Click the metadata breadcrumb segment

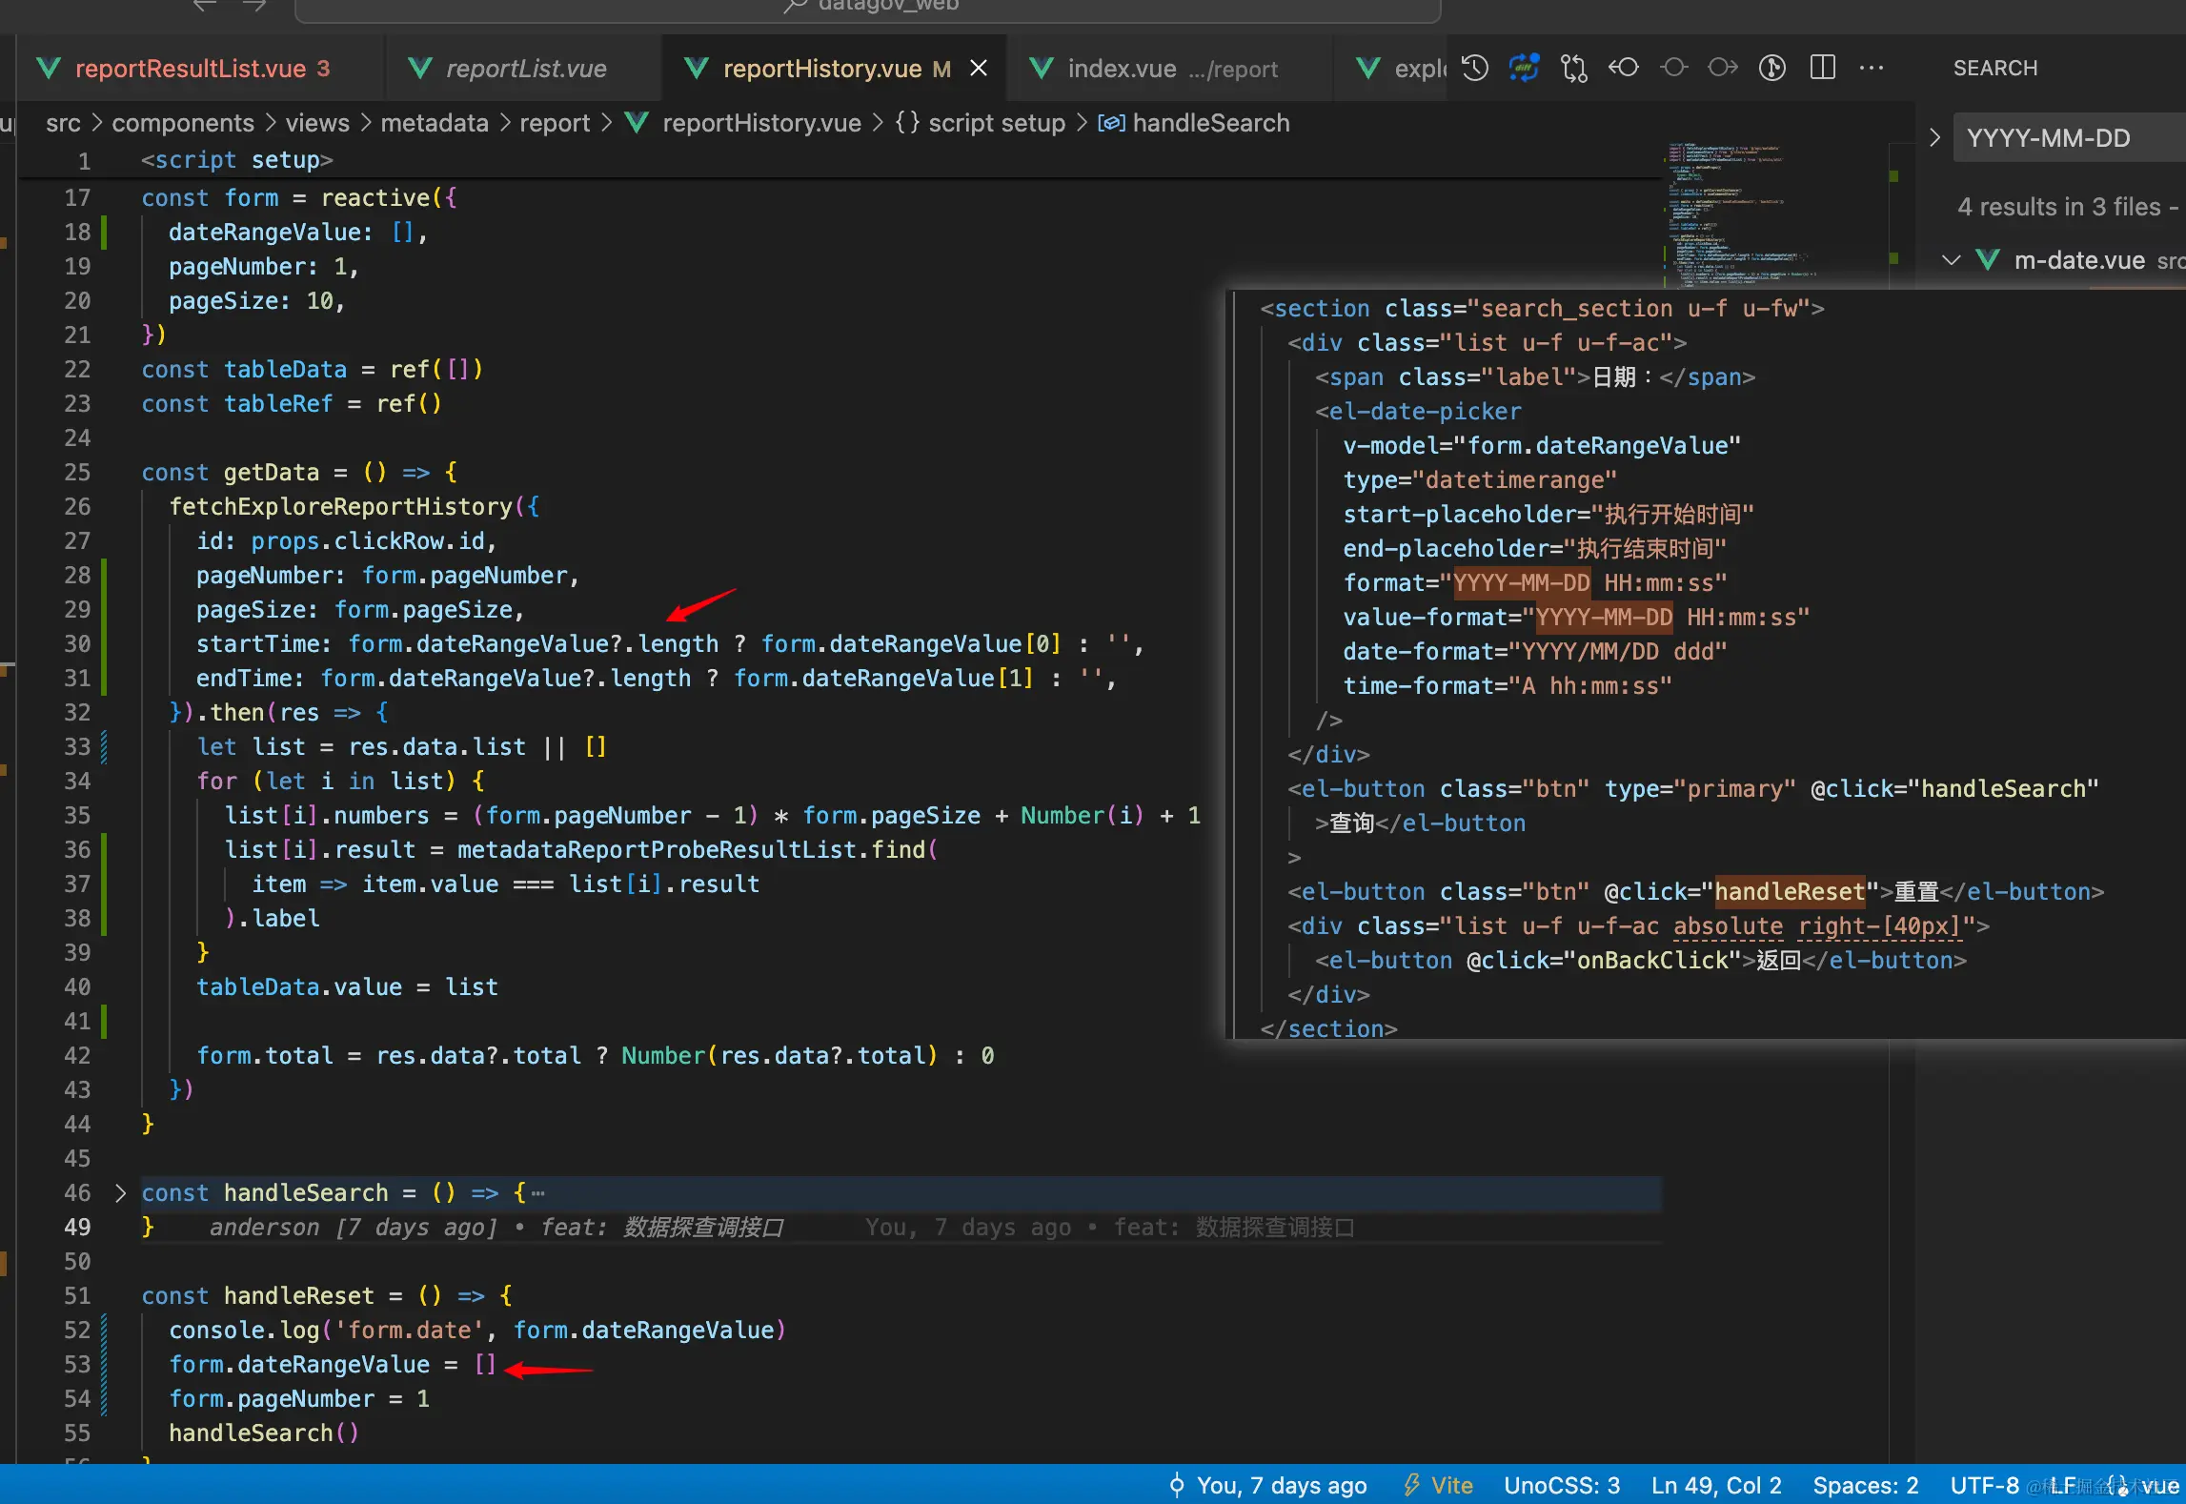(434, 123)
